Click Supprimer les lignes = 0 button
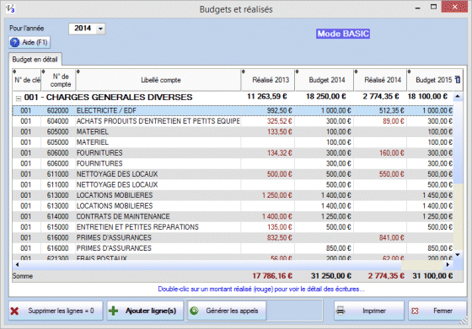Viewport: 472px width, 329px height. (x=56, y=310)
